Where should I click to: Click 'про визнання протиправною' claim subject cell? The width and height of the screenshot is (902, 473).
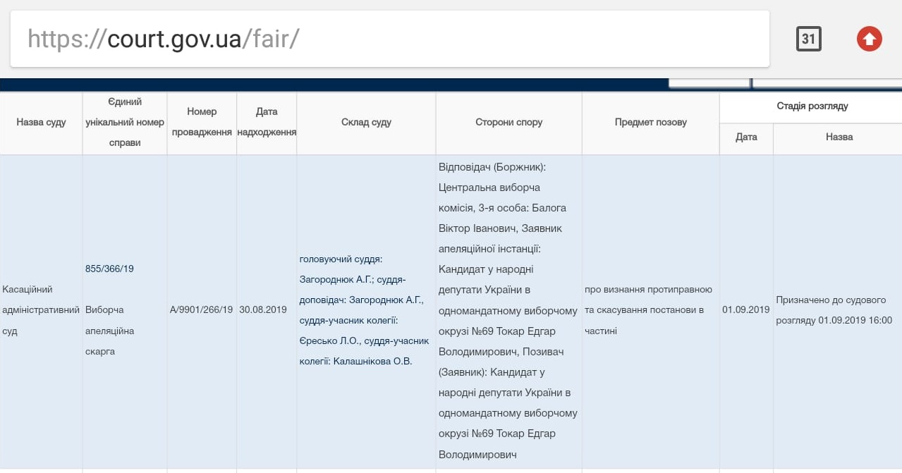click(650, 310)
